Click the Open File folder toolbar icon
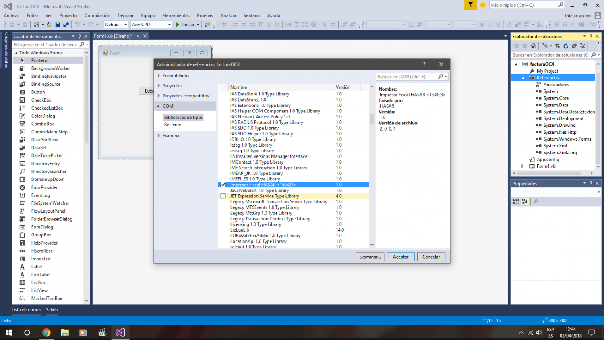The width and height of the screenshot is (604, 340). 49,25
